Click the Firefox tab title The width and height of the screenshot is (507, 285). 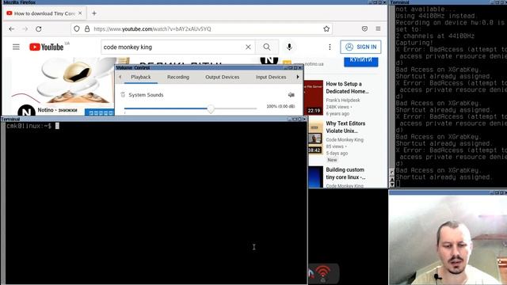[x=44, y=13]
